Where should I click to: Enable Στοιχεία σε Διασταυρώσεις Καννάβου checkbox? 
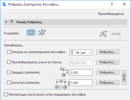pos(9,52)
